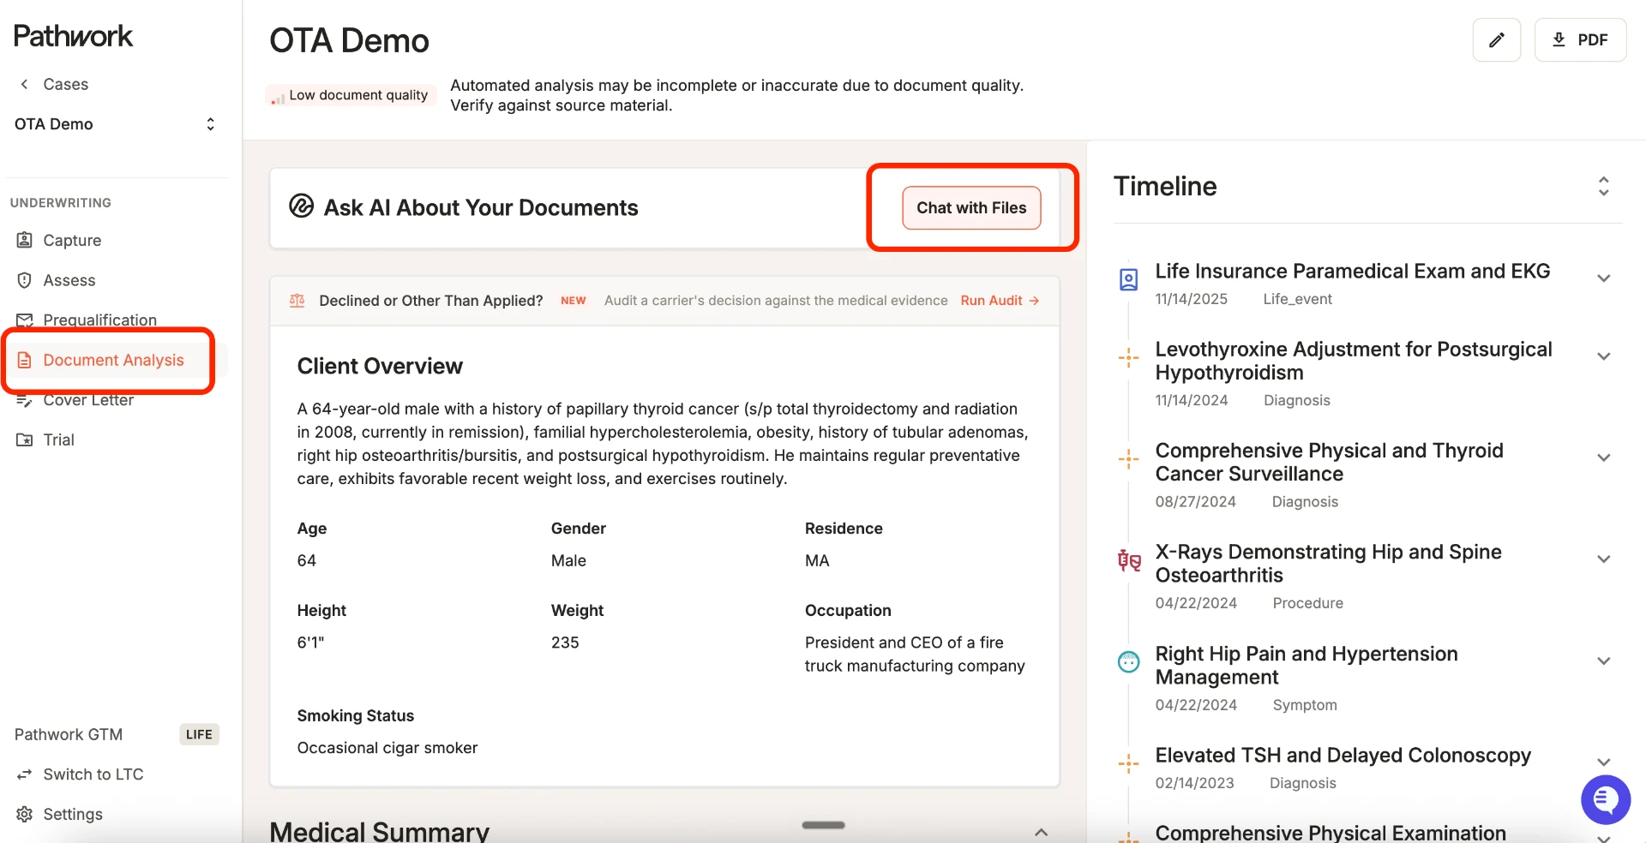
Task: Expand Life Insurance Paramedical Exam and EKG entry
Action: 1604,278
